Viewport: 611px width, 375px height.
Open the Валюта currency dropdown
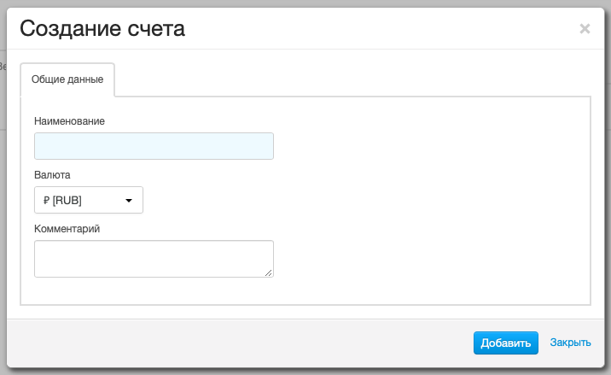[x=89, y=200]
